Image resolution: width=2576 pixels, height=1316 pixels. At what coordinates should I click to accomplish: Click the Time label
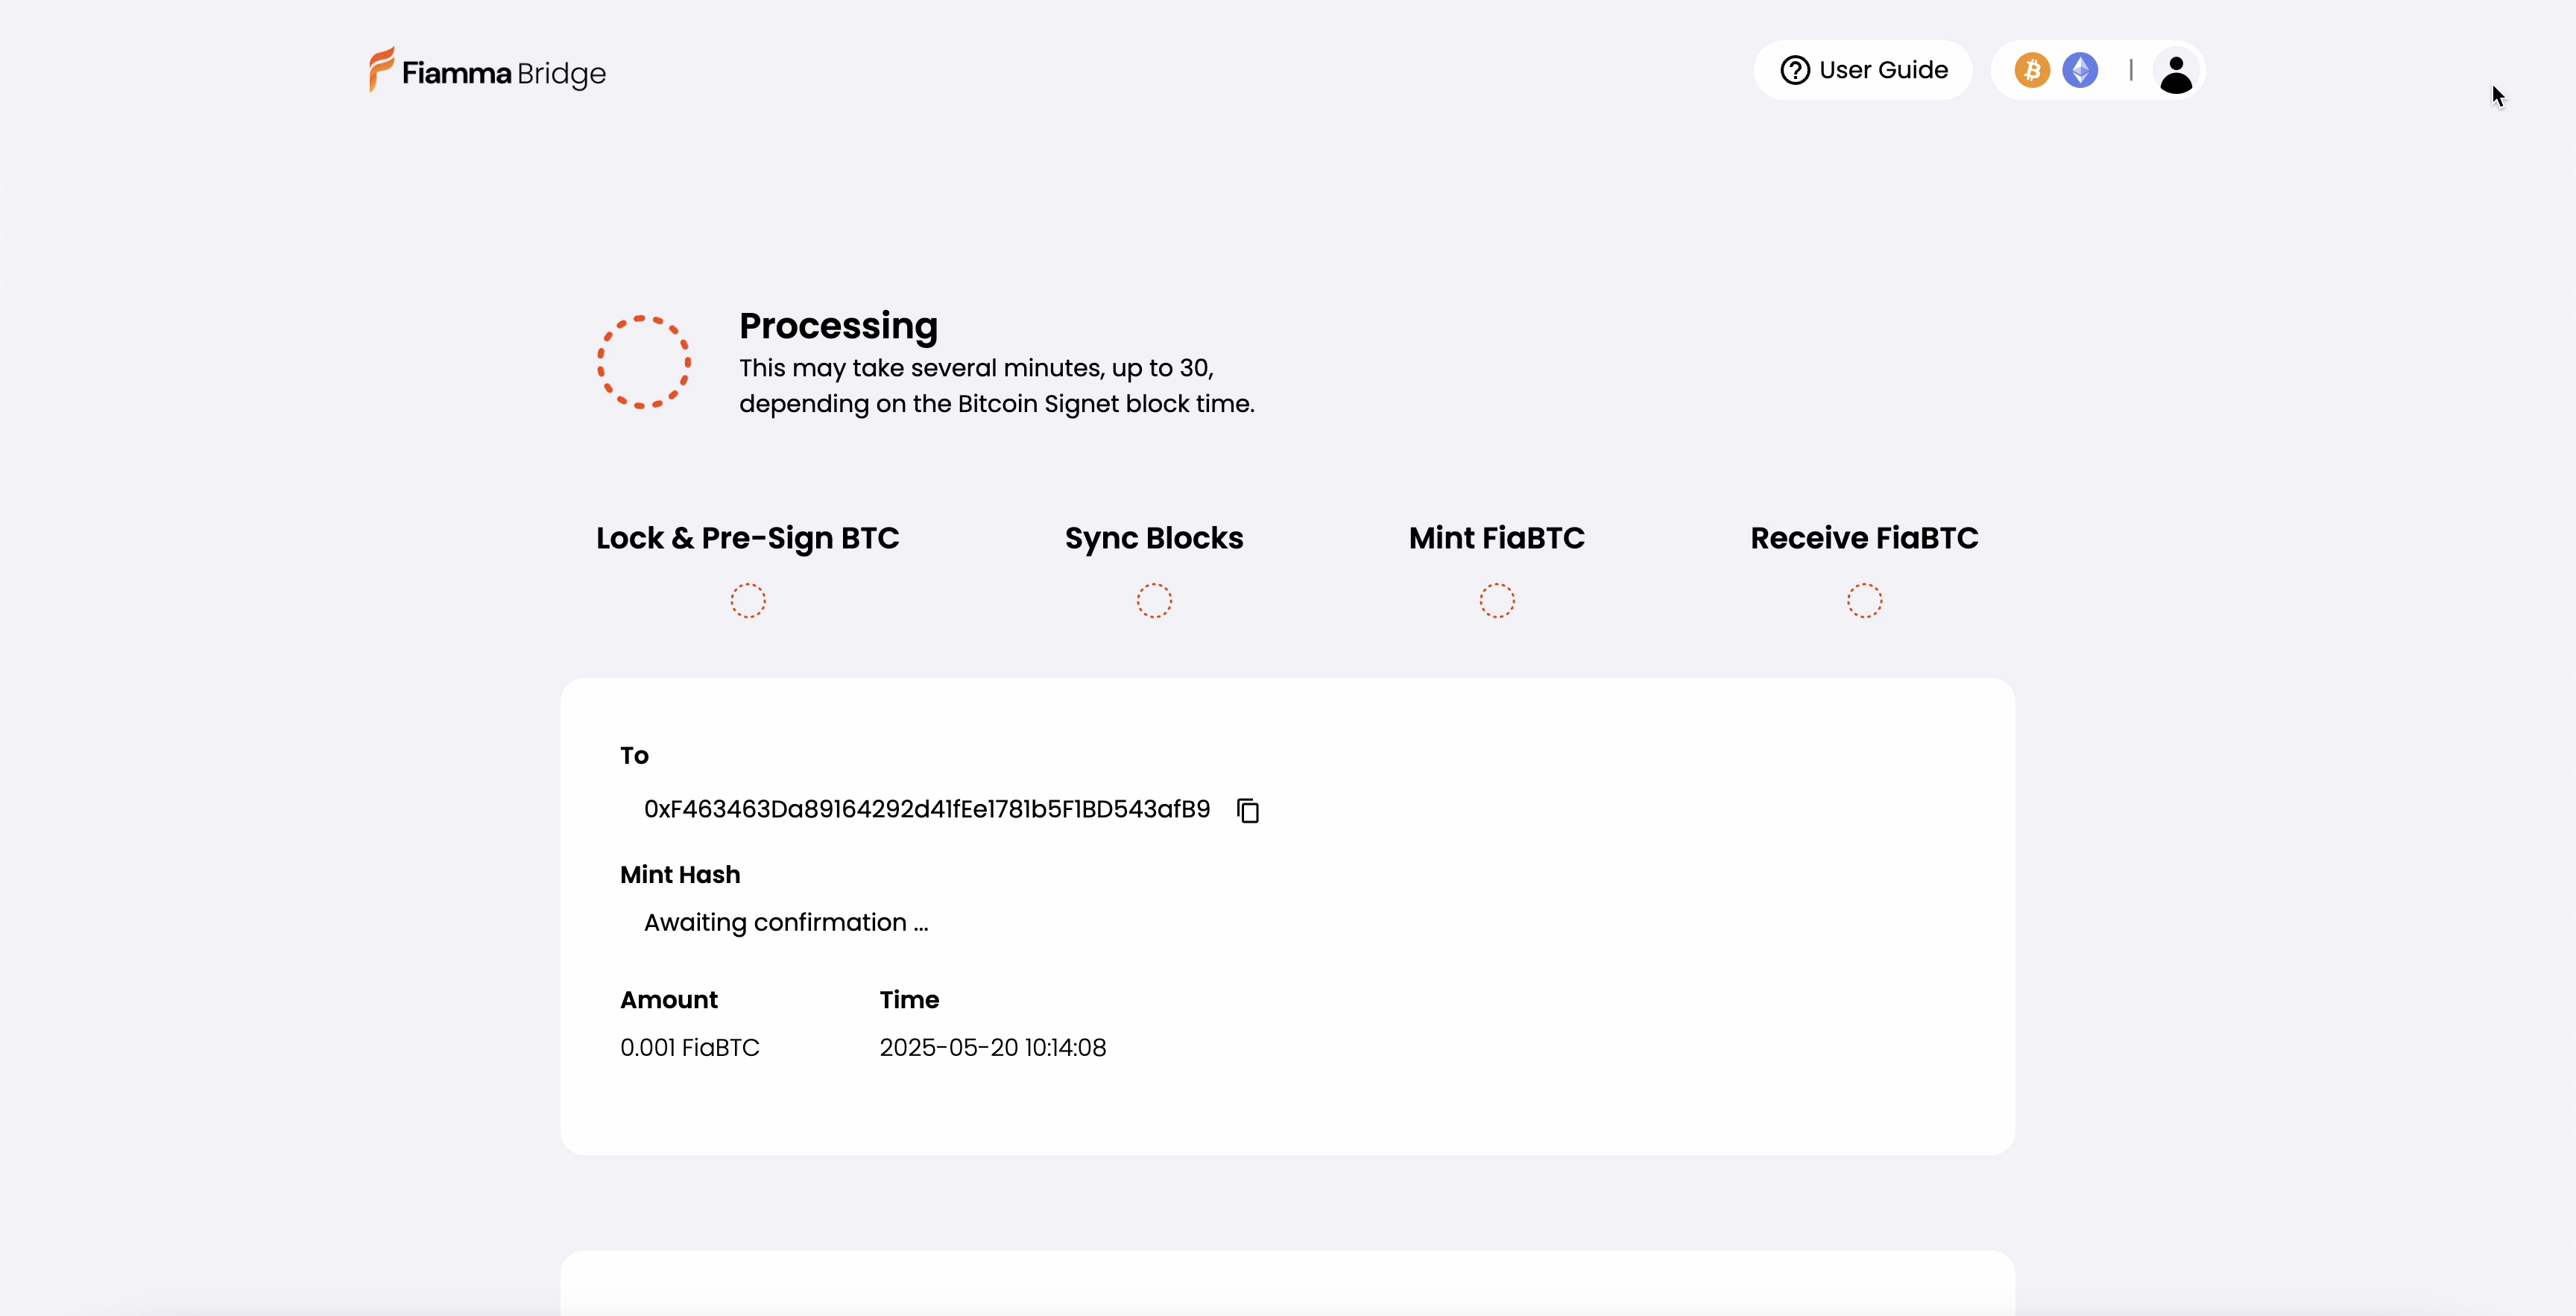click(909, 1000)
